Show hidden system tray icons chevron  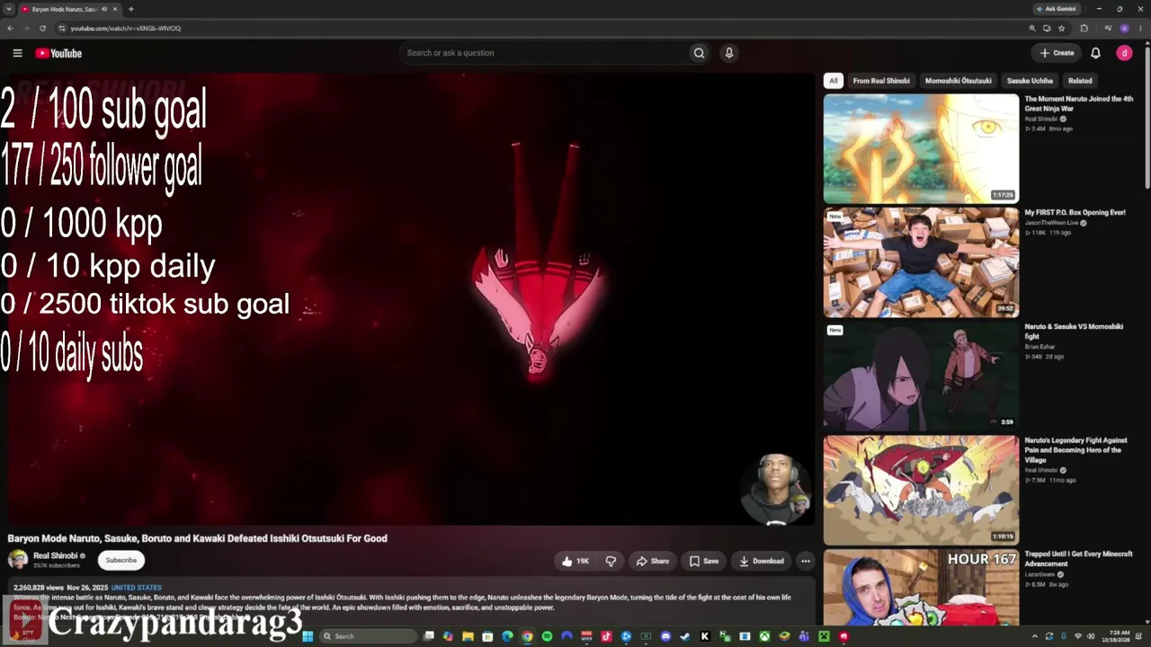(1035, 636)
